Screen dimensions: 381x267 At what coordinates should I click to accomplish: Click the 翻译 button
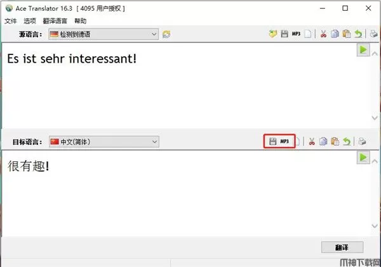[342, 247]
